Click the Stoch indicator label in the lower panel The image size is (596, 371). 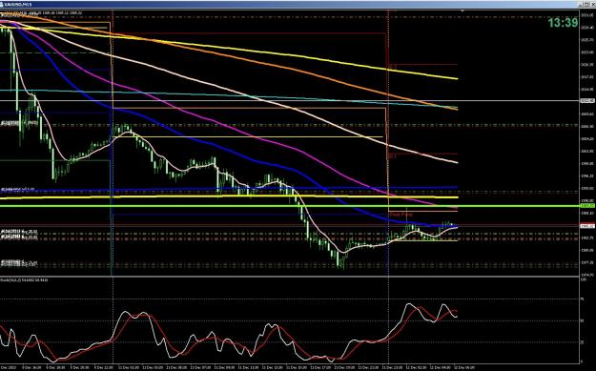[x=24, y=280]
